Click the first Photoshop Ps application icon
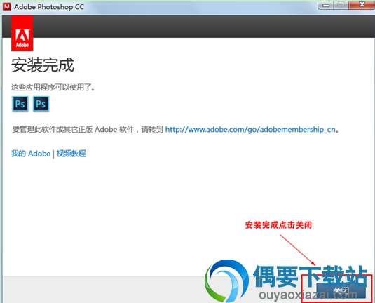375x303 pixels. [x=20, y=104]
